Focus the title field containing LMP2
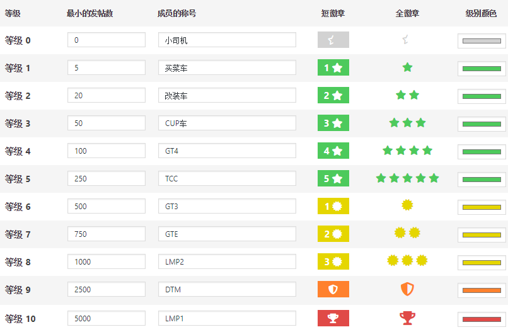The height and width of the screenshot is (332, 508). (227, 261)
